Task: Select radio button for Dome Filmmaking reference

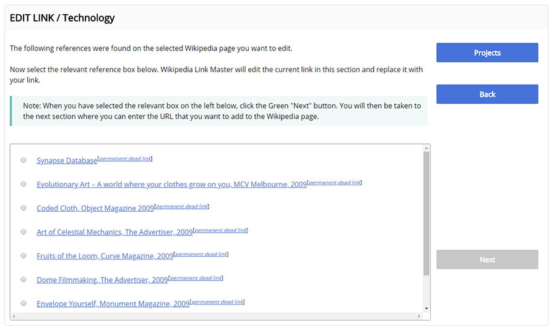Action: coord(24,279)
